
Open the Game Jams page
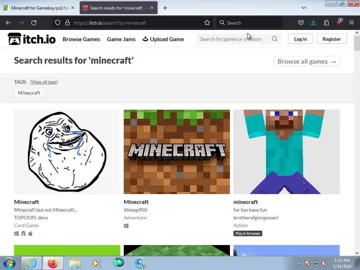tap(121, 39)
